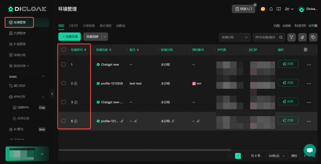Click the tag icon in toolbar
Screen dimensions: 321x164
pyautogui.click(x=313, y=37)
